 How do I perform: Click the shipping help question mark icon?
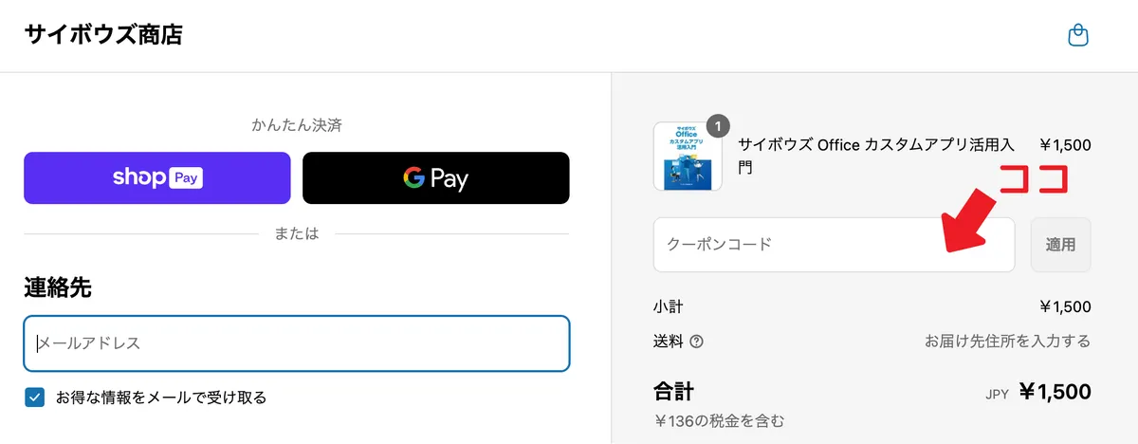tap(697, 342)
